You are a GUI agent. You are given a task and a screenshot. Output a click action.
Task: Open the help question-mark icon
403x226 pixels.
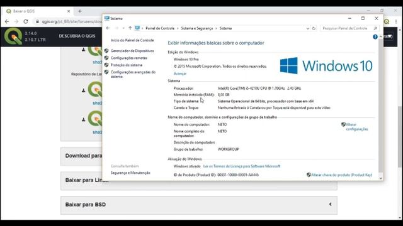[x=375, y=37]
